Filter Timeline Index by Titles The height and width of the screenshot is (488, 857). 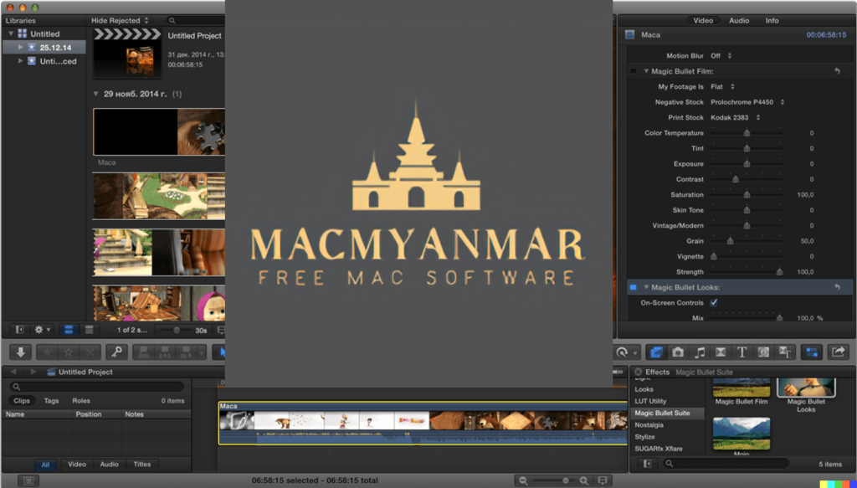tap(142, 465)
